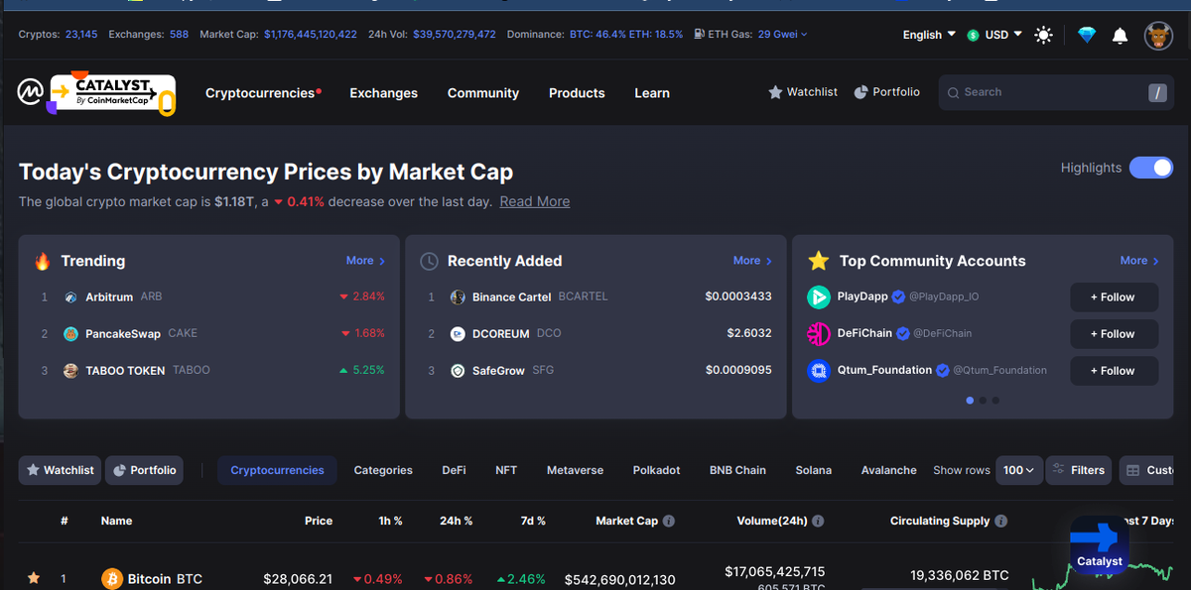The width and height of the screenshot is (1191, 590).
Task: Open Watchlist in the top navigation
Action: (803, 92)
